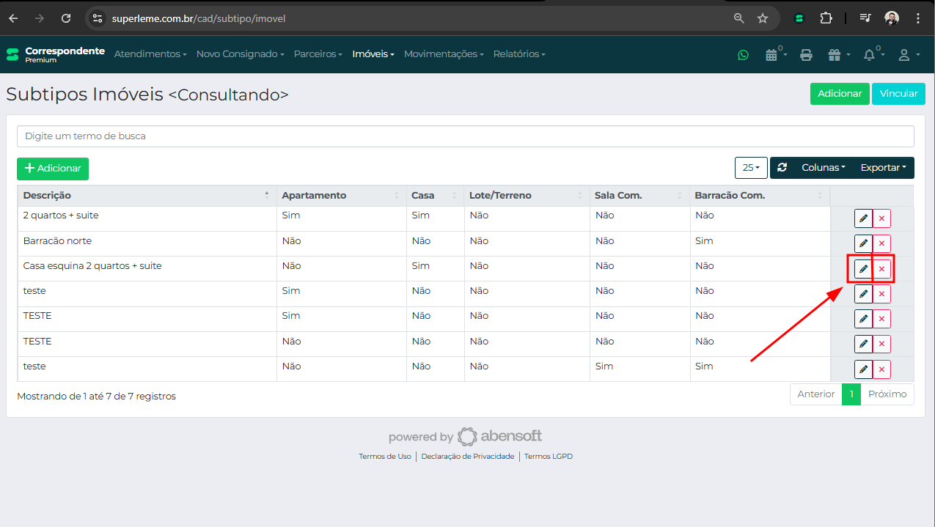Viewport: 935px width, 527px height.
Task: Open the Imóveis menu
Action: [373, 54]
